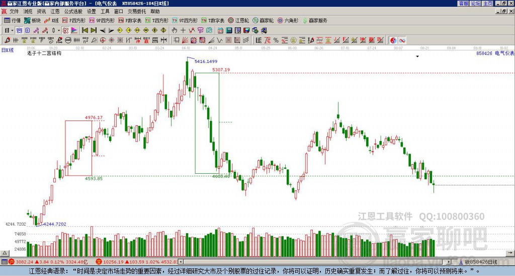Viewport: 515px width, 276px height.
Task: Click the floppy disk save icon
Action: (x=246, y=31)
